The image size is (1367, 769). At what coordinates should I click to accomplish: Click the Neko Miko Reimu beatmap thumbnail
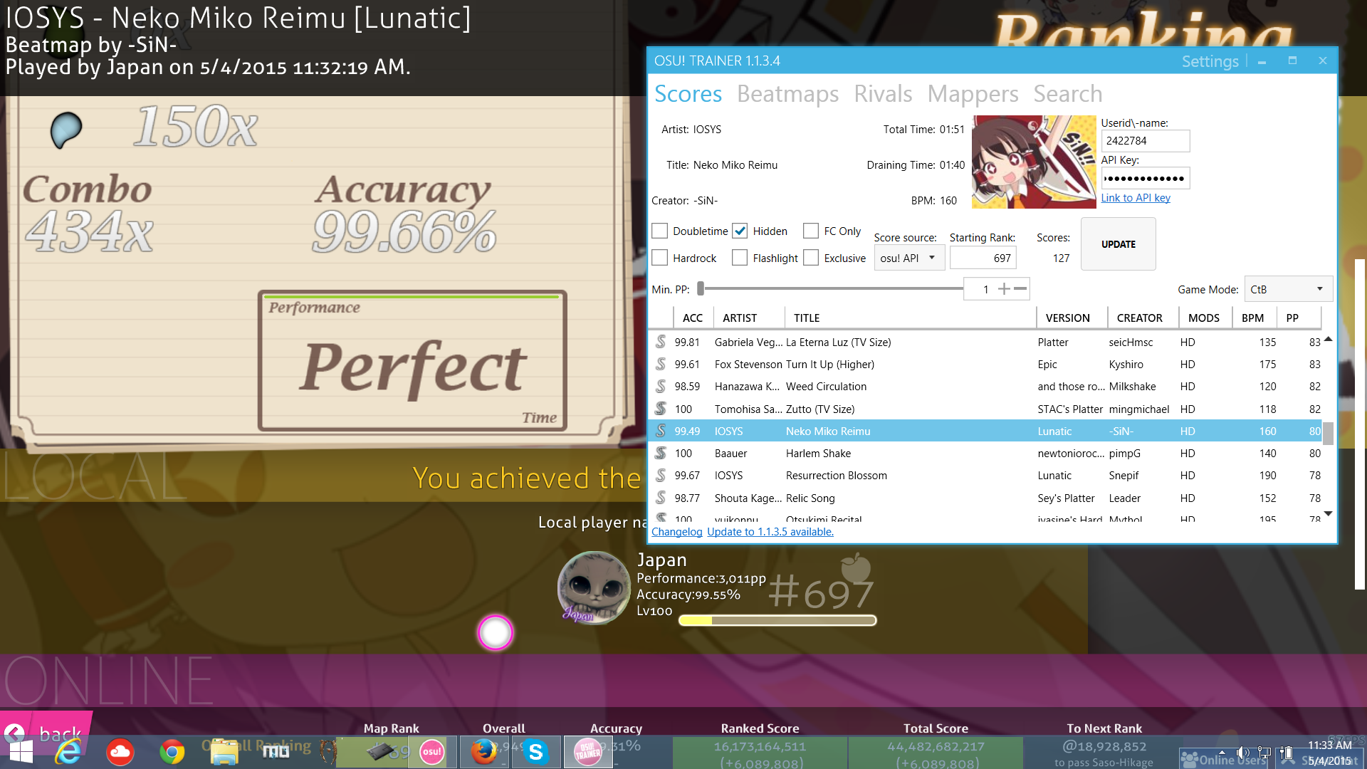[x=1034, y=162]
